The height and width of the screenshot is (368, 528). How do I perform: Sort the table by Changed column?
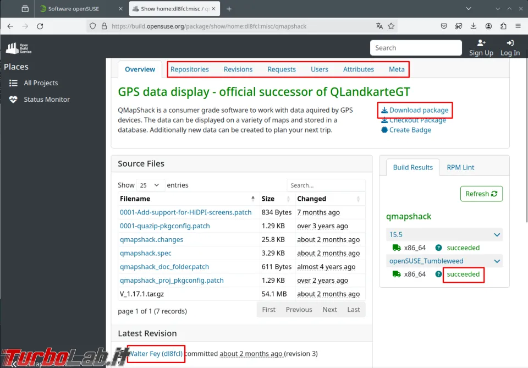coord(329,199)
